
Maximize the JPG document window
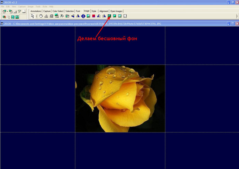233,24
